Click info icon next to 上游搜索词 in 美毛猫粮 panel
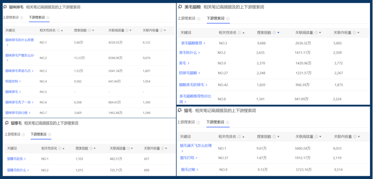 tap(199, 19)
